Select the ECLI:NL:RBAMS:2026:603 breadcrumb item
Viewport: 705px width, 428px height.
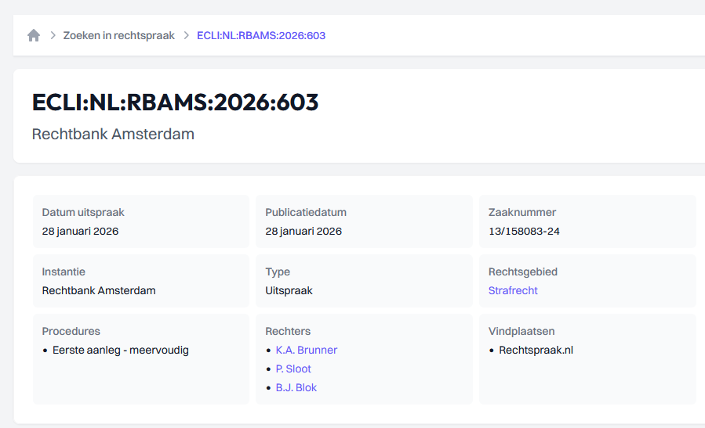tap(261, 35)
